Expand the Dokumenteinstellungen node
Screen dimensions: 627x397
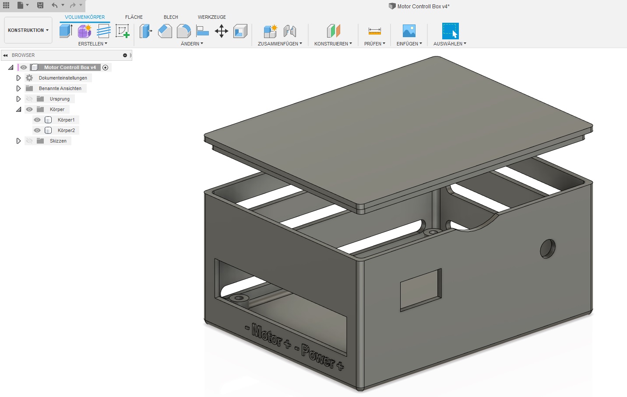coord(18,78)
